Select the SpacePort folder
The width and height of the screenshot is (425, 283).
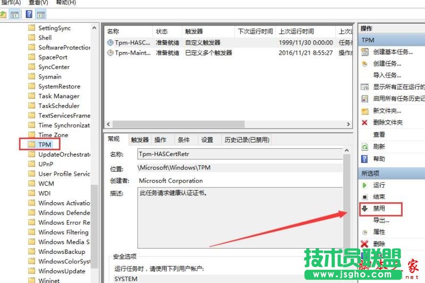pos(53,57)
